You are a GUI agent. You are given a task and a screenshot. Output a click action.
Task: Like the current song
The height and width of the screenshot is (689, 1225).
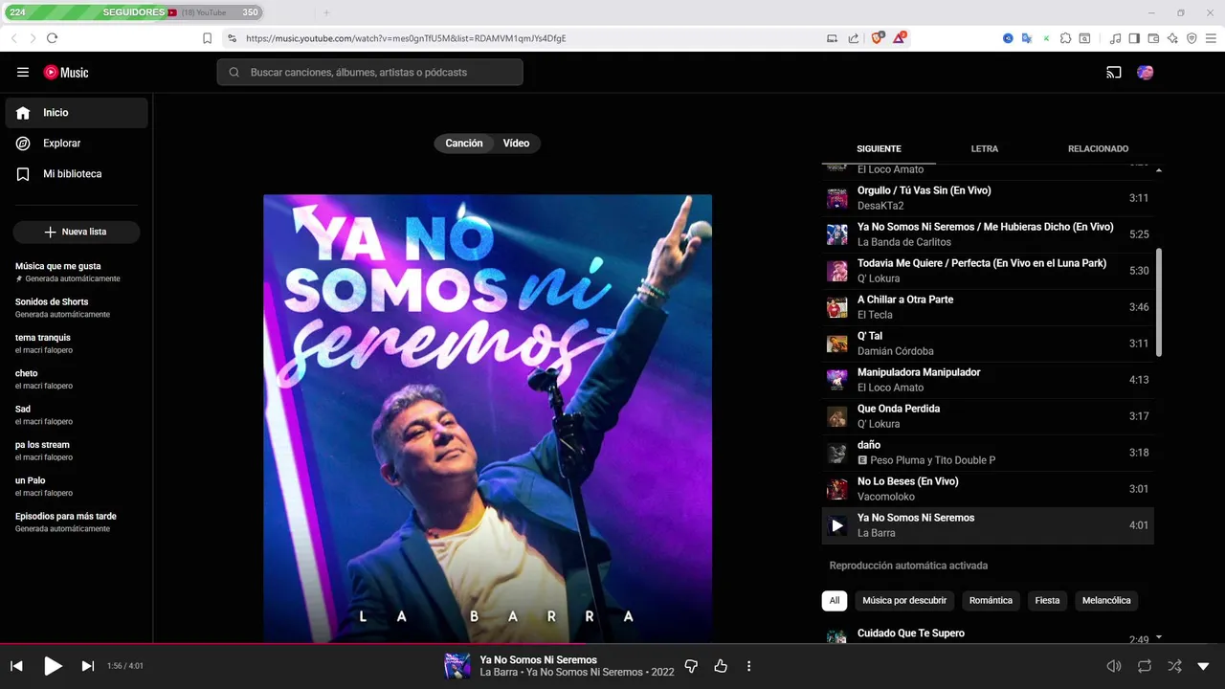721,666
